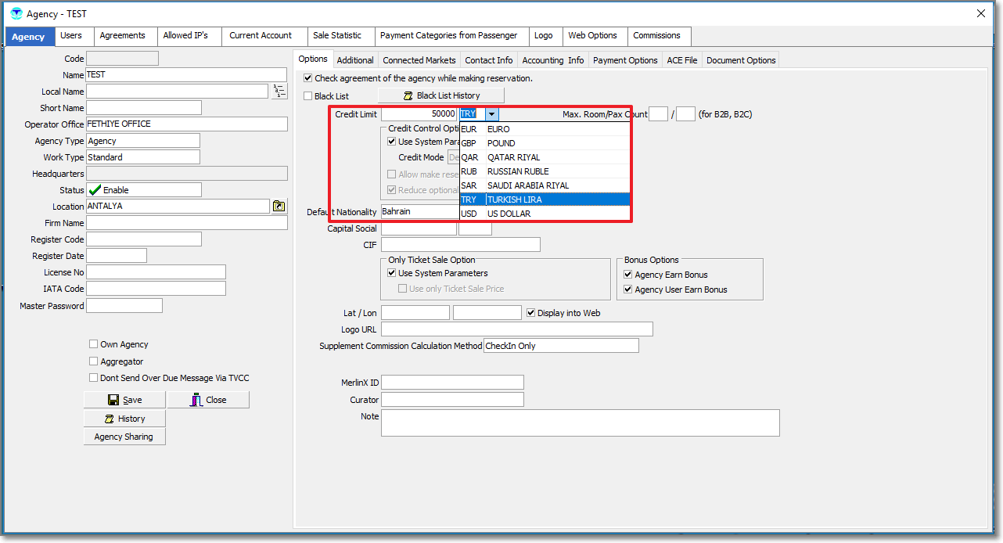This screenshot has width=1003, height=543.
Task: Uncheck Agency User Earn Bonus
Action: [628, 289]
